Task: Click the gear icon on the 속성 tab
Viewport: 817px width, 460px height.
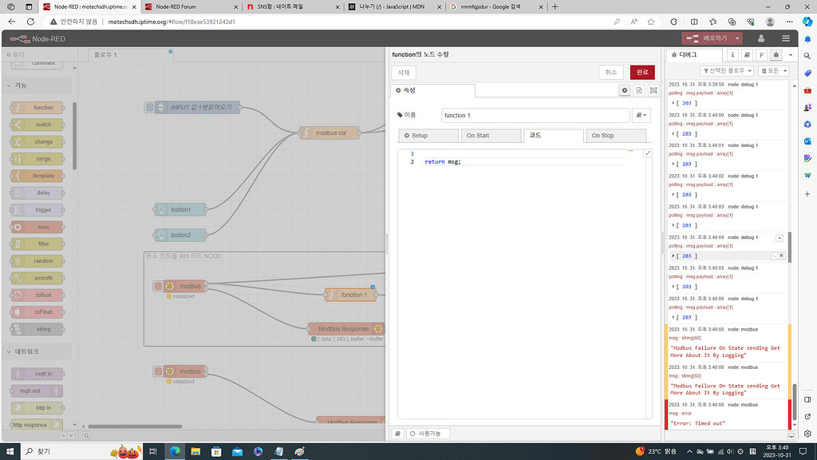Action: pos(625,90)
